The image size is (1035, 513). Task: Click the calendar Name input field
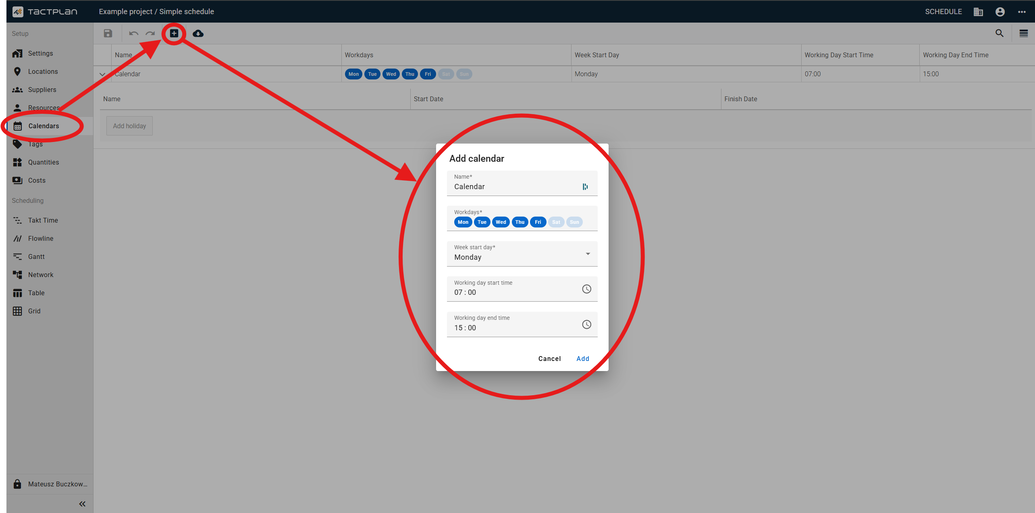point(522,183)
